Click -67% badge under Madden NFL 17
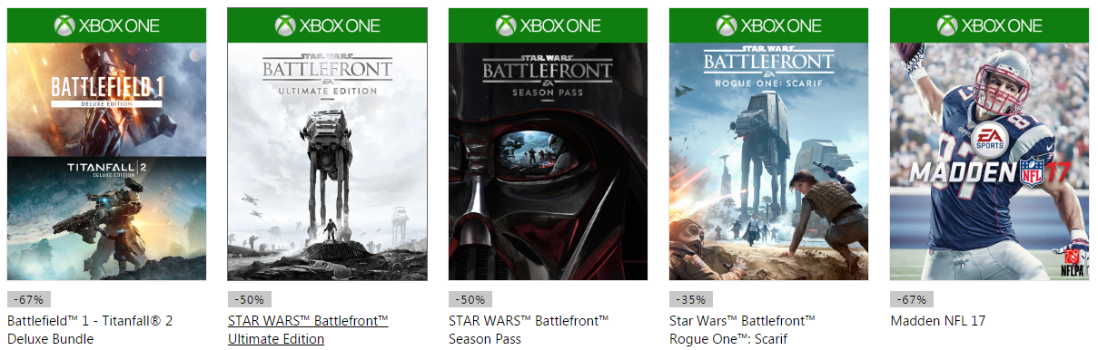The image size is (1098, 350). coord(912,299)
